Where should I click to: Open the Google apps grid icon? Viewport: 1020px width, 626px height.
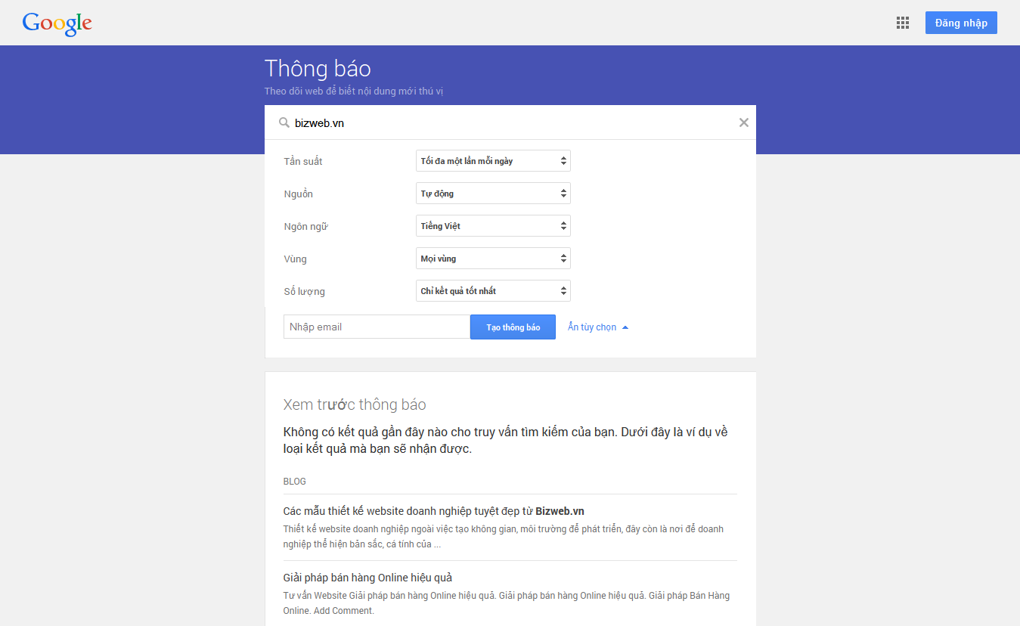[902, 23]
